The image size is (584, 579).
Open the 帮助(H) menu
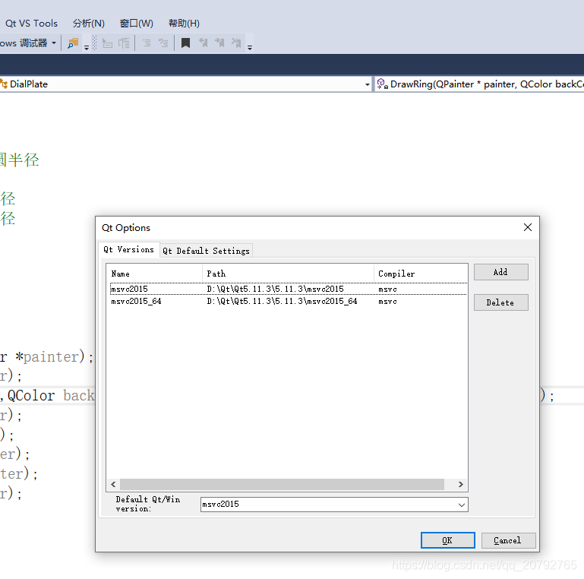point(184,24)
